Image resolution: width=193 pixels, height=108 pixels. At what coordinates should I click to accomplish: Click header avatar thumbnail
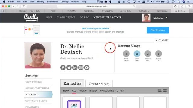click(146, 18)
